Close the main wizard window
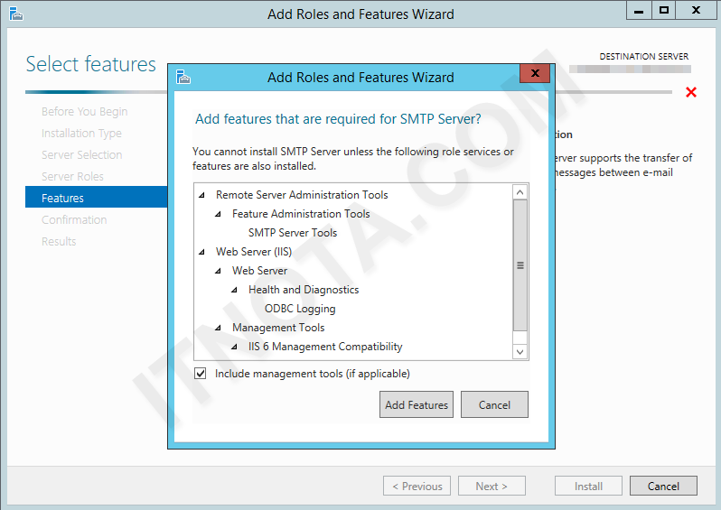This screenshot has height=510, width=721. tap(697, 10)
